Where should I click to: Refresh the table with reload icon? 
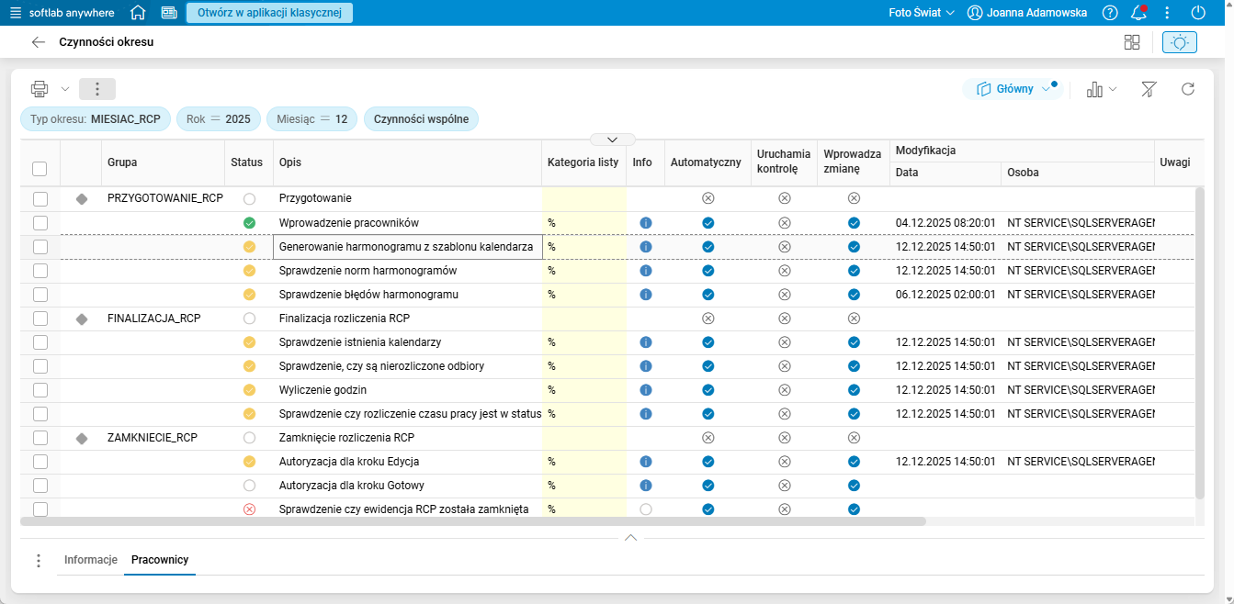(x=1187, y=89)
